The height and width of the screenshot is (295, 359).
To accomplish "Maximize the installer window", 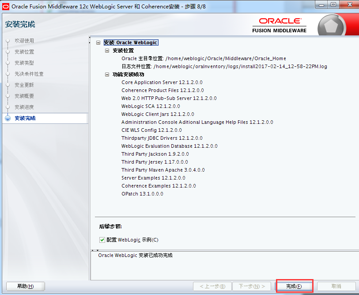I will click(333, 4).
